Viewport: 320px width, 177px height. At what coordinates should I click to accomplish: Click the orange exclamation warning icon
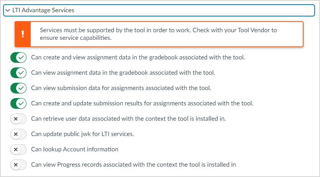click(23, 34)
